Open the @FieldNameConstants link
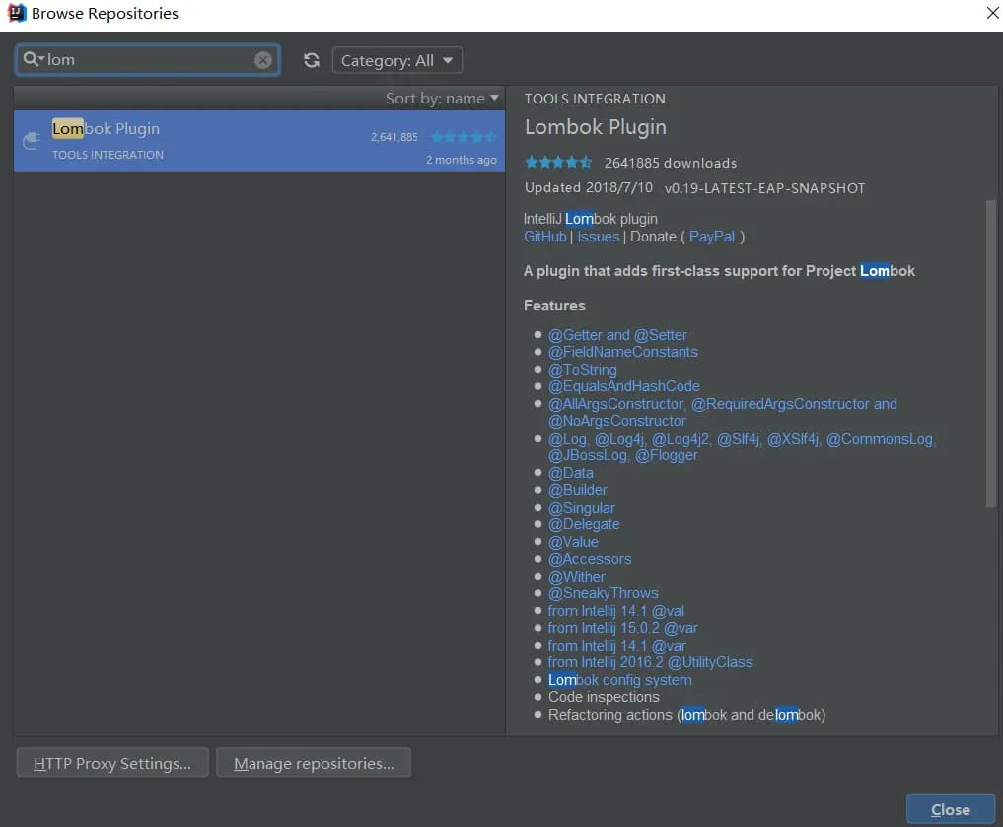 pos(622,352)
